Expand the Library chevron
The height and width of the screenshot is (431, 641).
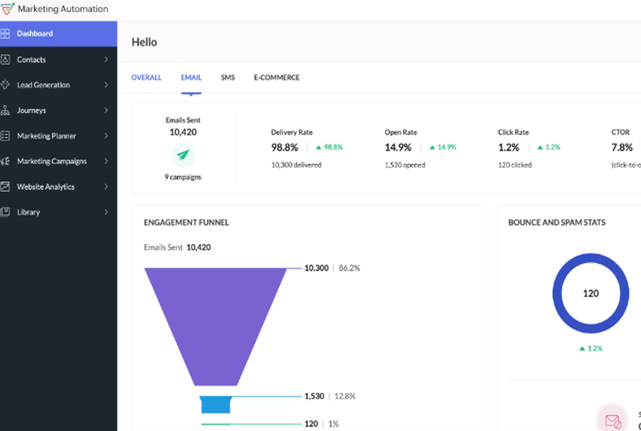tap(106, 212)
